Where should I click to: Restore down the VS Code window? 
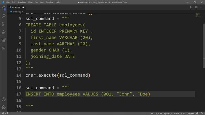pyautogui.click(x=194, y=2)
